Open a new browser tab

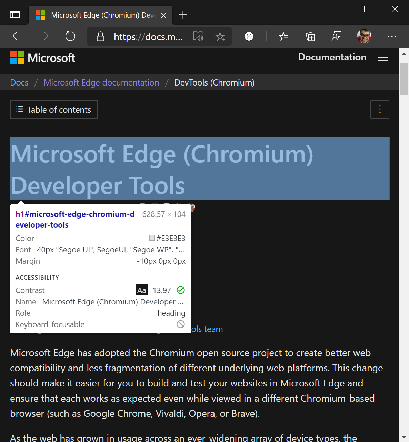(x=183, y=15)
